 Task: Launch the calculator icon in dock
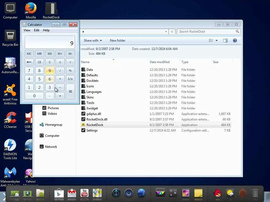pyautogui.click(x=173, y=193)
